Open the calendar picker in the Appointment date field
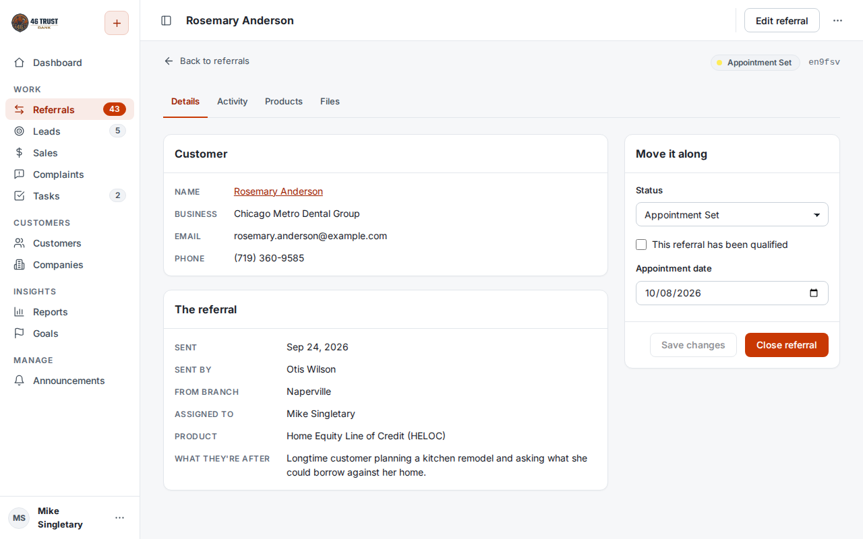Viewport: 863px width, 539px height. [814, 293]
